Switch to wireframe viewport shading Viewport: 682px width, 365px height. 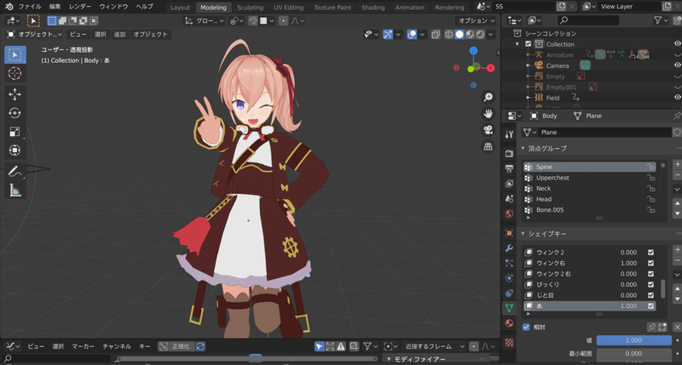tap(449, 34)
